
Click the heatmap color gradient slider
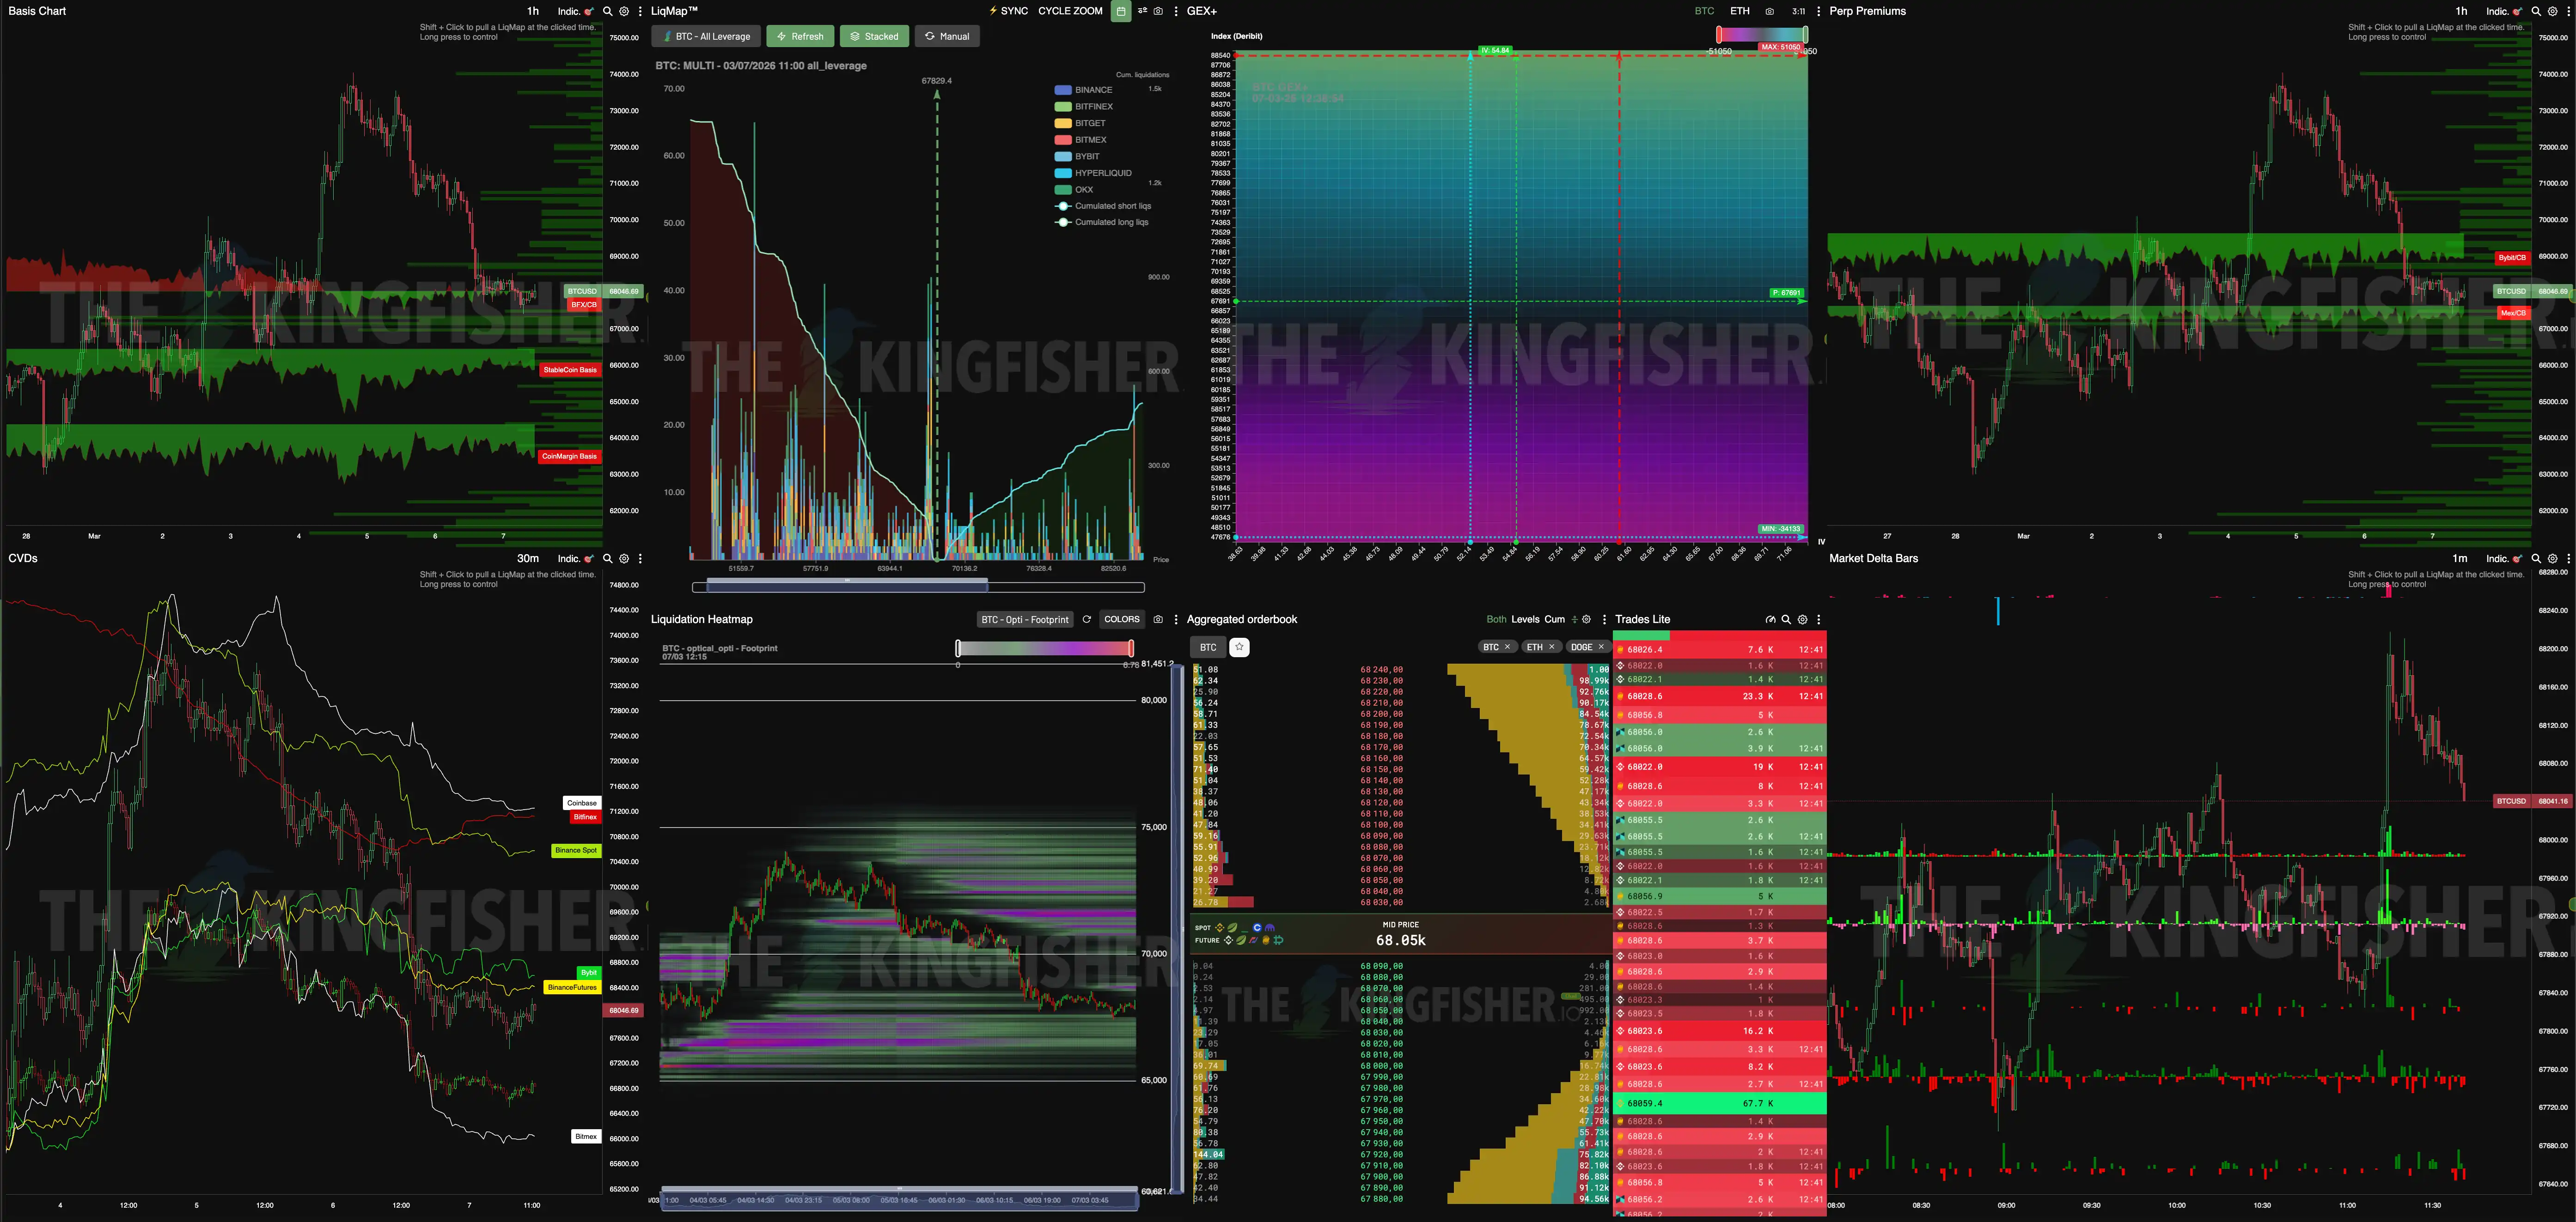1044,648
